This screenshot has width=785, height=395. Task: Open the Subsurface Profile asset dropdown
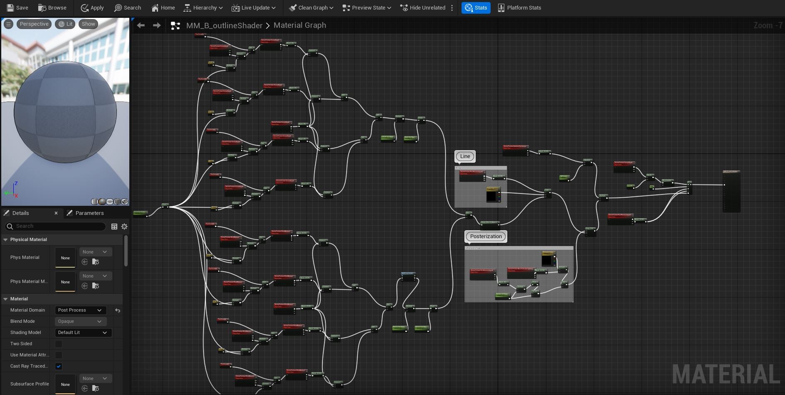click(95, 378)
